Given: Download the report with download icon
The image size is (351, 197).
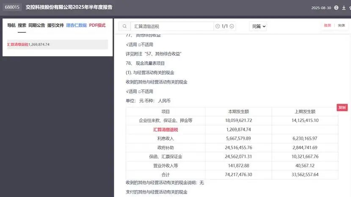Looking at the screenshot, I should point(344,8).
